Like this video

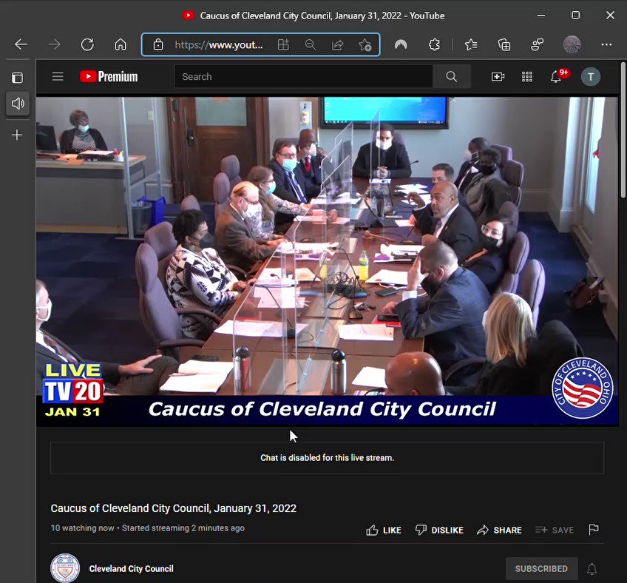coord(384,530)
